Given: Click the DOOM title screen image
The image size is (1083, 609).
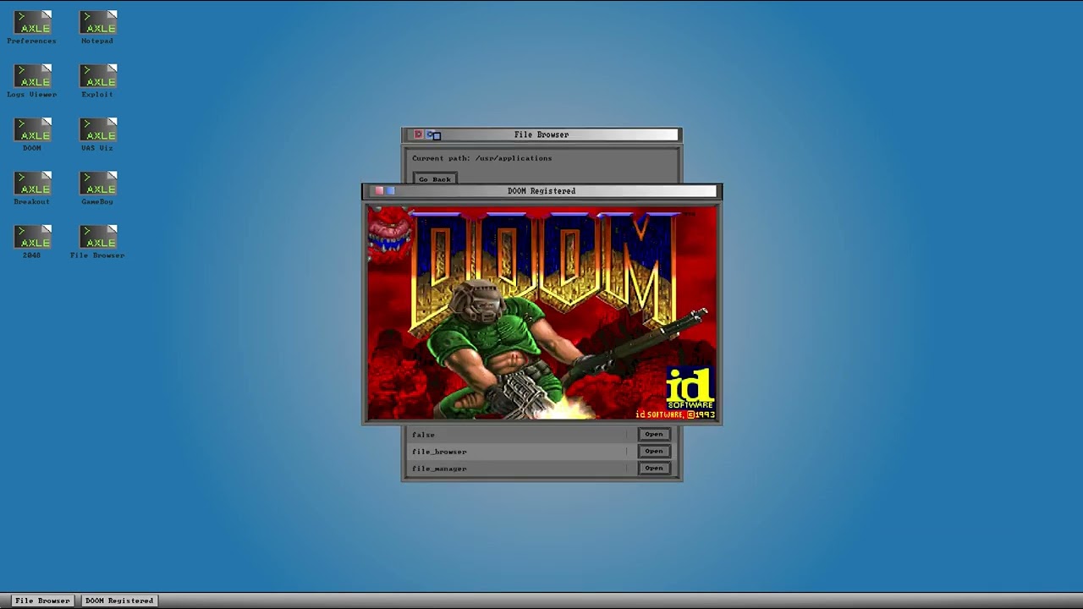Looking at the screenshot, I should (x=541, y=313).
